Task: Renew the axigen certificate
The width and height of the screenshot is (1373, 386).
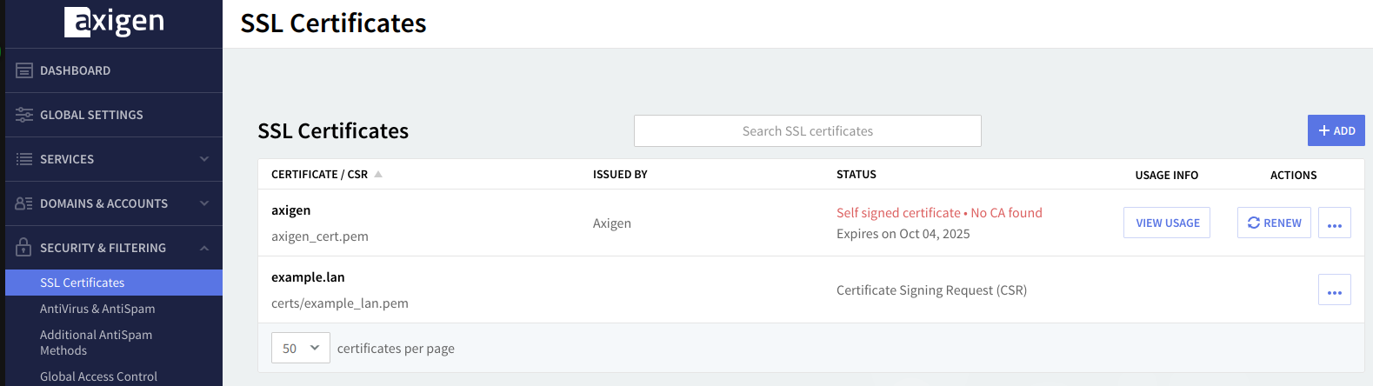Action: (x=1274, y=223)
